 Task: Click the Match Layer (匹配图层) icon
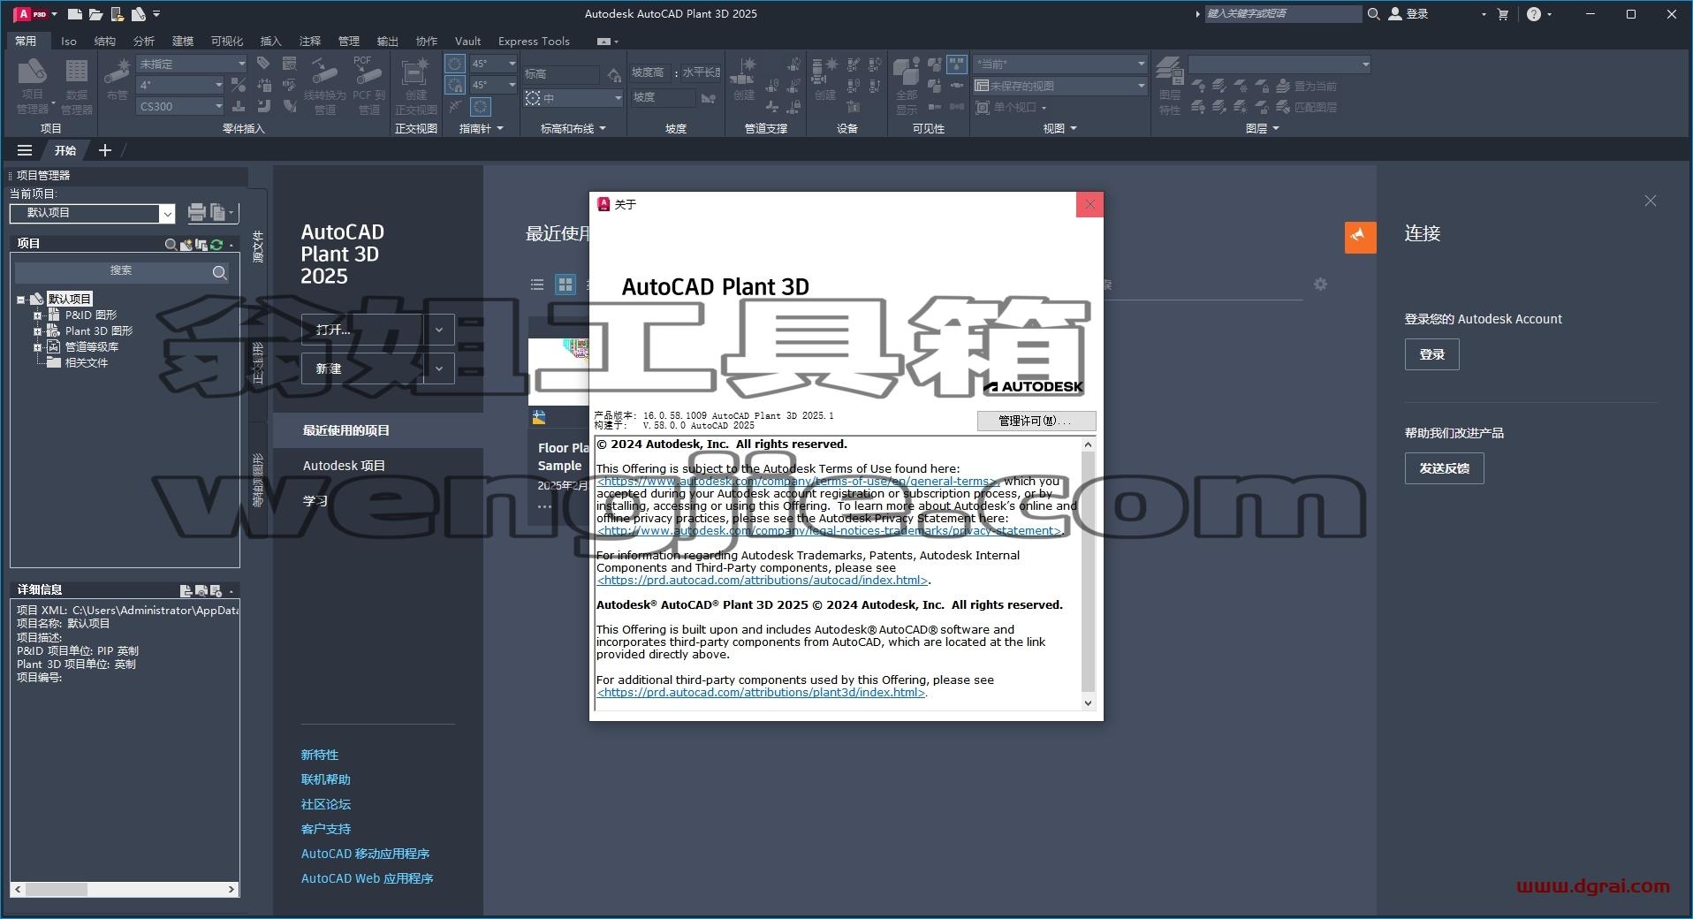[x=1283, y=107]
